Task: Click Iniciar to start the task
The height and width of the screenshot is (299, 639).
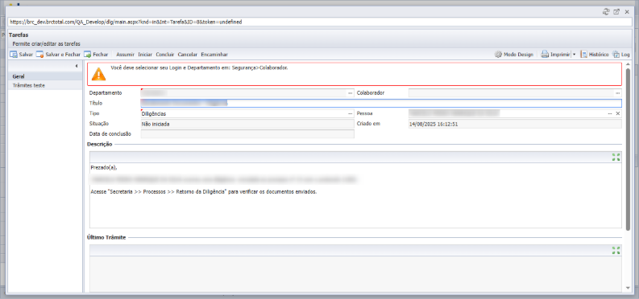Action: (x=145, y=55)
